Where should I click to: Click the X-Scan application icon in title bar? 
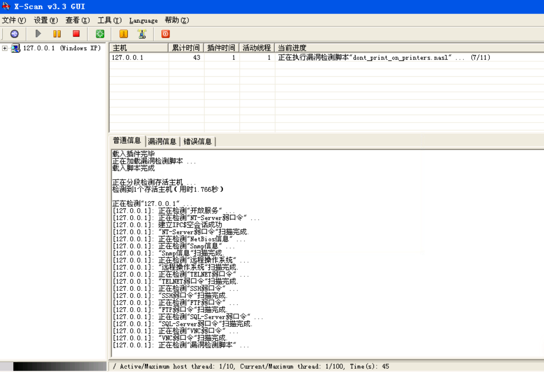point(6,6)
